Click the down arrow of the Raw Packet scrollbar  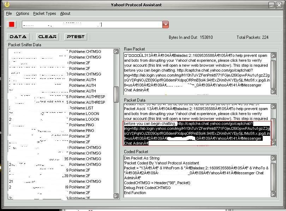tap(273, 91)
